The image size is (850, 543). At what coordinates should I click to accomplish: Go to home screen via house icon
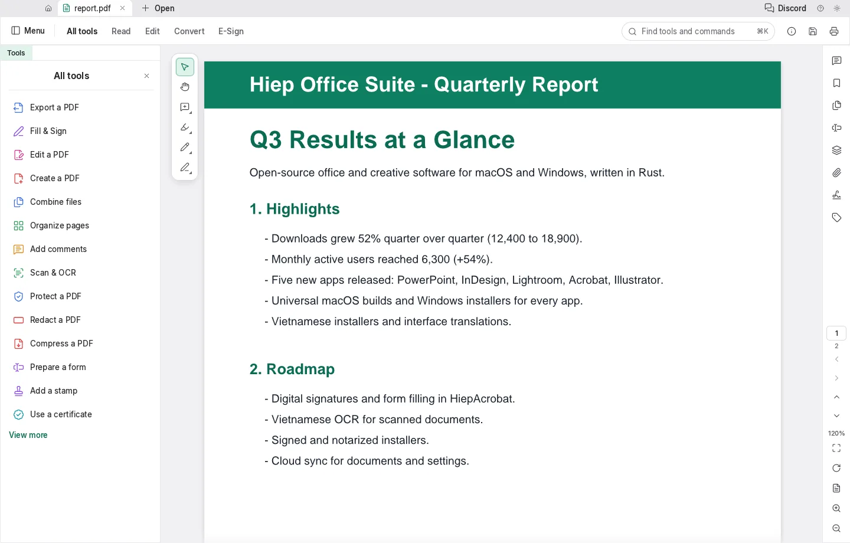click(48, 8)
